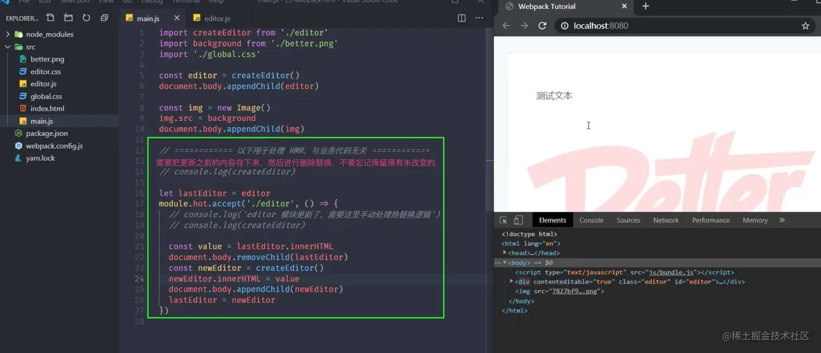Bookmark the page with the star icon
This screenshot has width=821, height=353.
tap(805, 26)
